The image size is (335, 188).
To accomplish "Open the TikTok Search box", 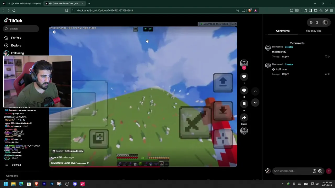I will click(21, 29).
